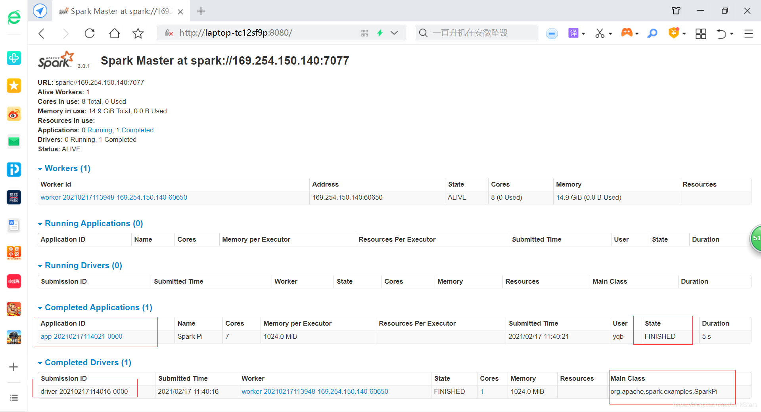The image size is (761, 412).
Task: Open worker link in the Workers table
Action: pos(114,197)
